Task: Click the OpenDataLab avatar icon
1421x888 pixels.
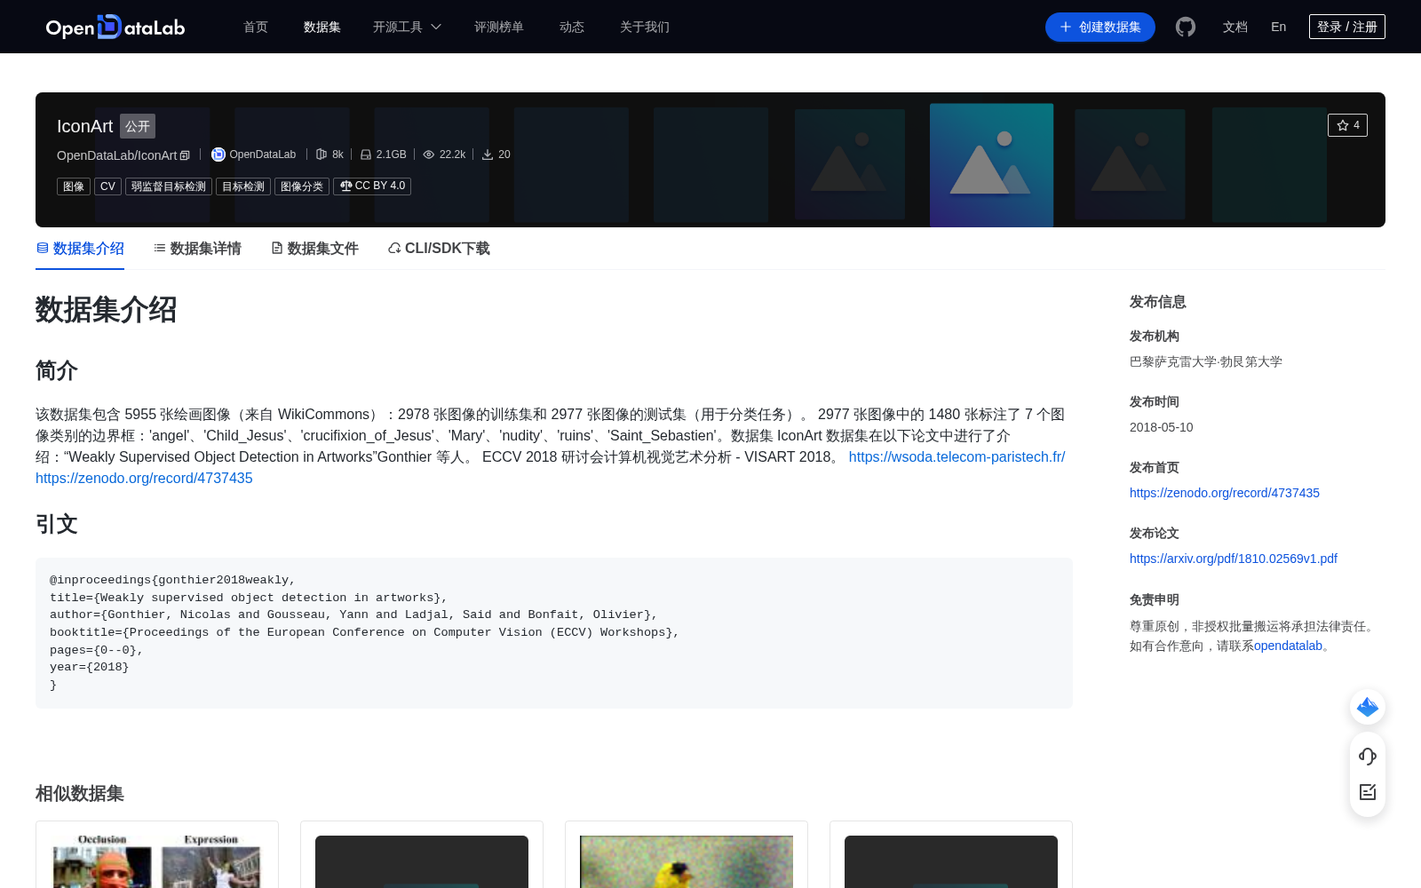Action: click(218, 155)
